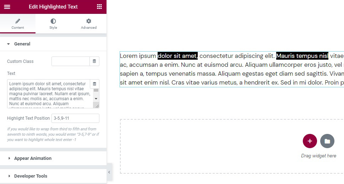Add new section with plus button

point(310,141)
